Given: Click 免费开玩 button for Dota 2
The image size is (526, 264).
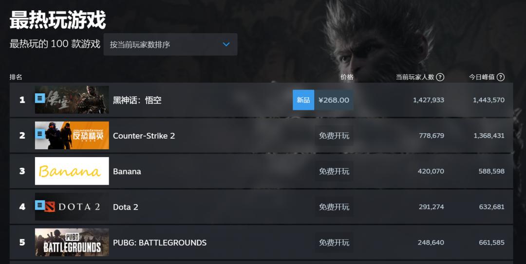Looking at the screenshot, I should (334, 207).
